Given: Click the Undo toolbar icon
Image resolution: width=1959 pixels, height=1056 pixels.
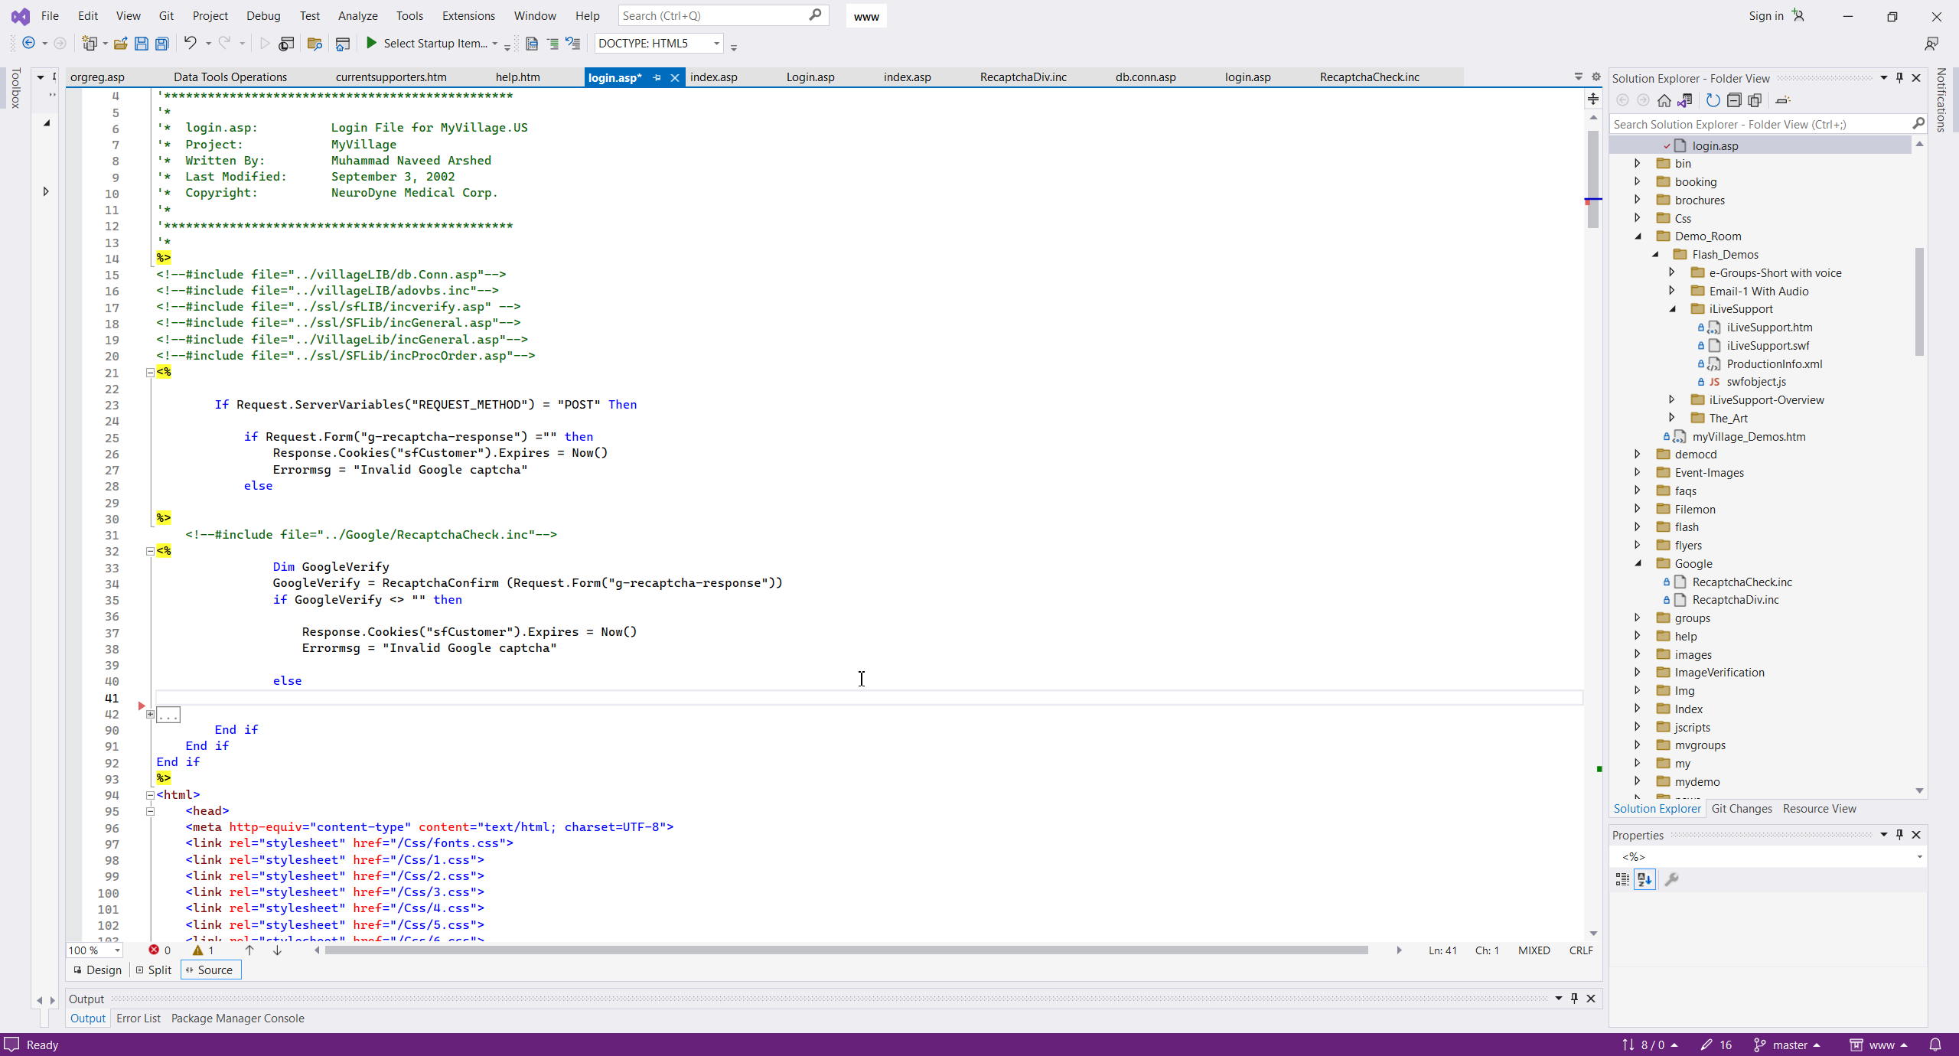Looking at the screenshot, I should pyautogui.click(x=190, y=44).
